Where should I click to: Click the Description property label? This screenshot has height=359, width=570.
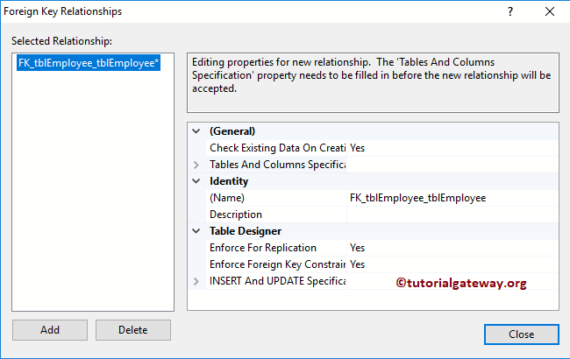[x=236, y=215]
